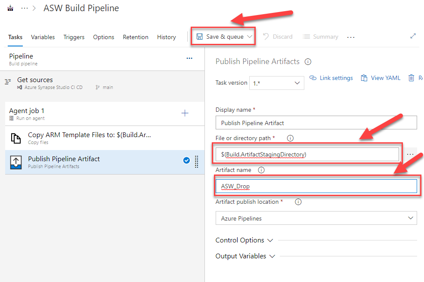The width and height of the screenshot is (424, 282).
Task: Click the Link settings link
Action: pos(331,78)
